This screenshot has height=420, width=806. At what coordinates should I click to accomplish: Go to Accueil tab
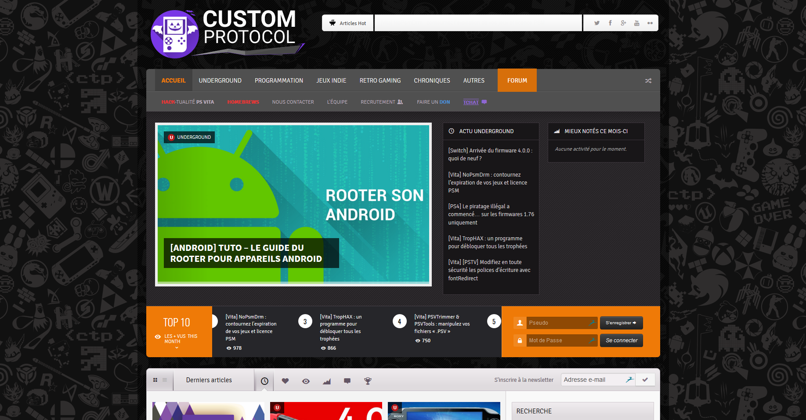pyautogui.click(x=173, y=80)
